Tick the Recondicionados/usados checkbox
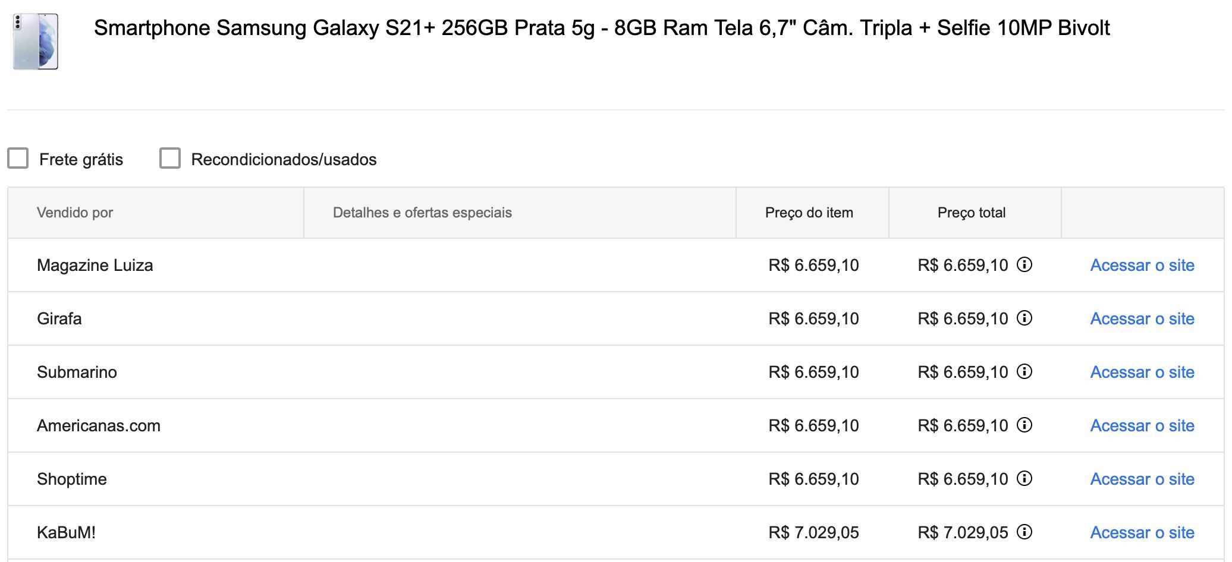The height and width of the screenshot is (562, 1232). pos(170,159)
